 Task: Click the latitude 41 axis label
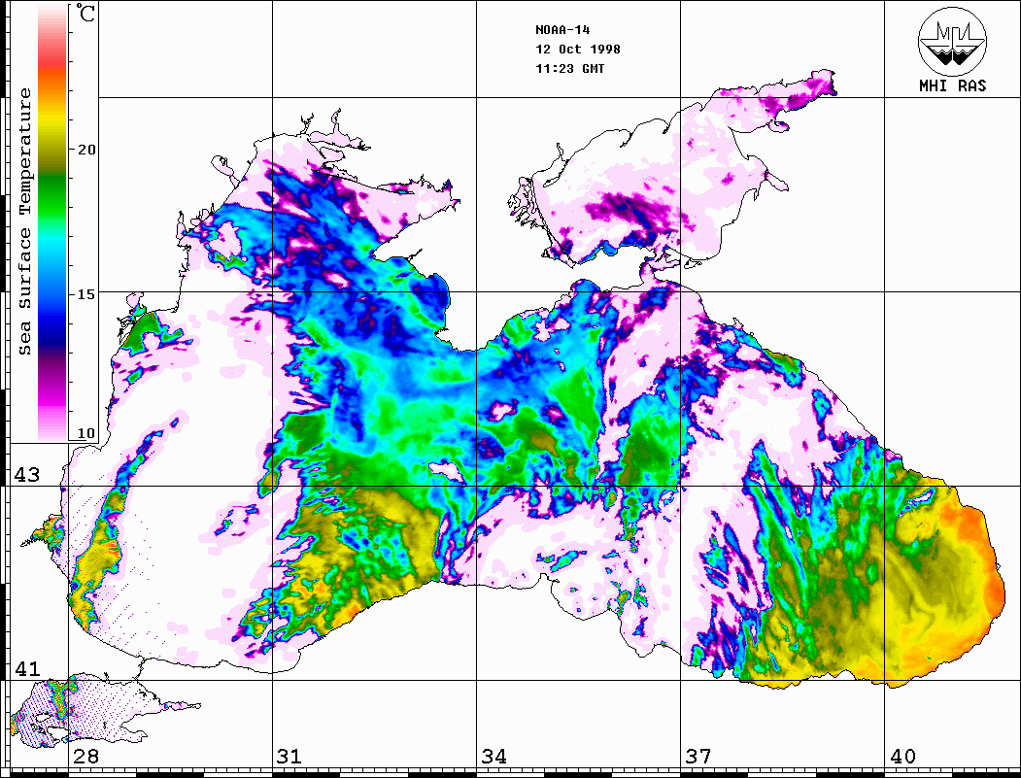point(26,669)
